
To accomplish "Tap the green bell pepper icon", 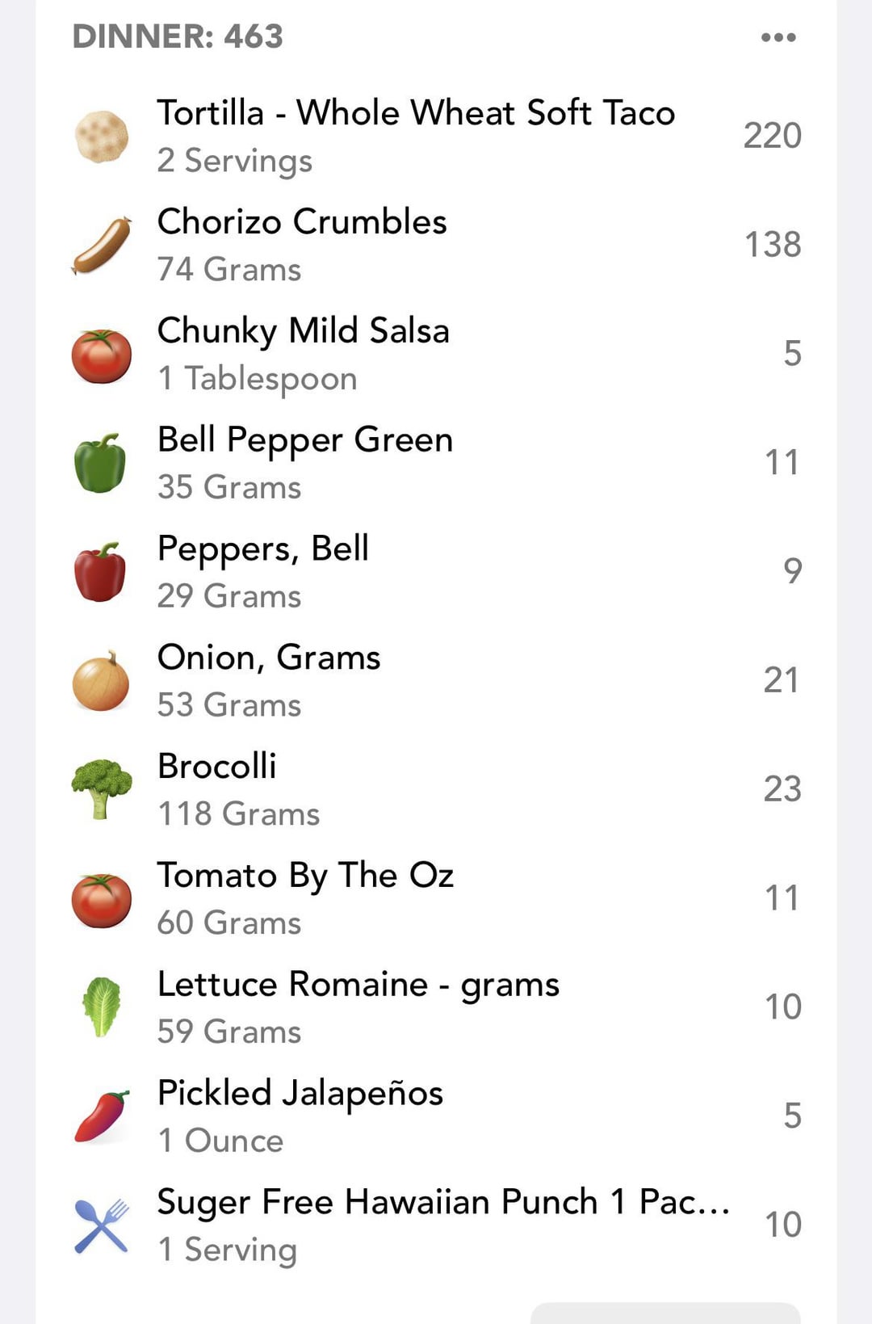I will click(101, 463).
